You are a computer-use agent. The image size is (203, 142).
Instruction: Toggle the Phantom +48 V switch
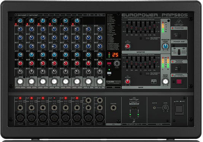[179, 35]
